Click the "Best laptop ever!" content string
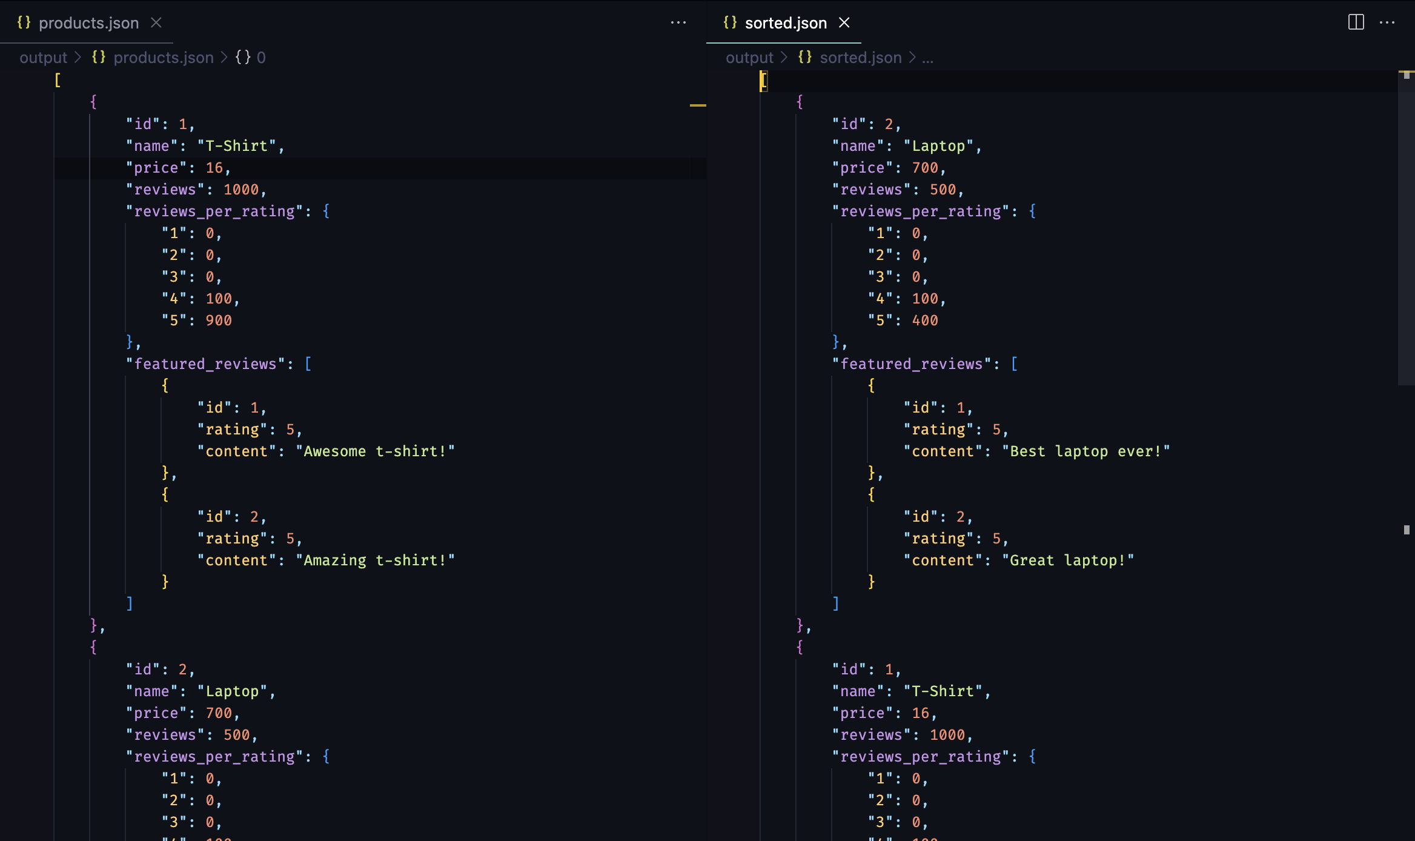Viewport: 1415px width, 841px height. 1085,451
